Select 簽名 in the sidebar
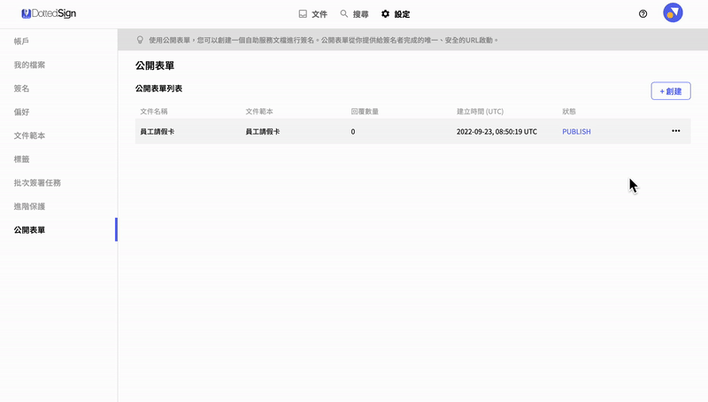Screen dimensions: 708x402 [x=21, y=88]
